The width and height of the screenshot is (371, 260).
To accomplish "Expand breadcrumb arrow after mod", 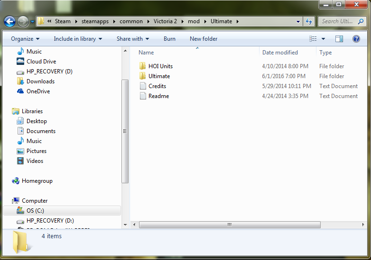I will (205, 21).
